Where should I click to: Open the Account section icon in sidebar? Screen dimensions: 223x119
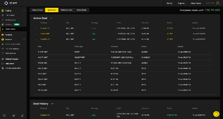(x=3, y=39)
